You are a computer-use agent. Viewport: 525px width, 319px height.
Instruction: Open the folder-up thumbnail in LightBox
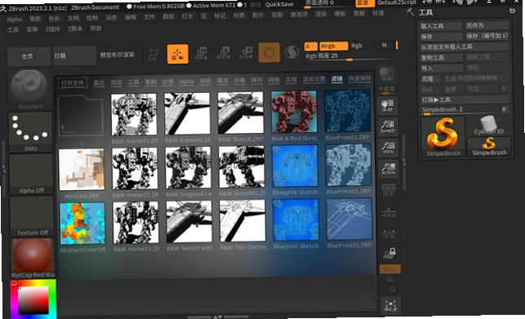point(81,116)
